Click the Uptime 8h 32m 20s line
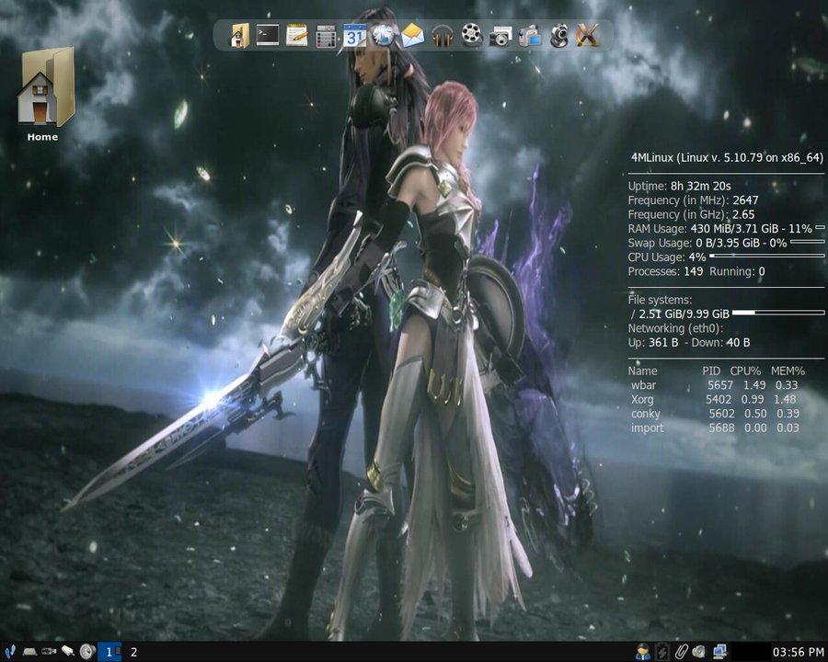The width and height of the screenshot is (828, 662). [679, 186]
